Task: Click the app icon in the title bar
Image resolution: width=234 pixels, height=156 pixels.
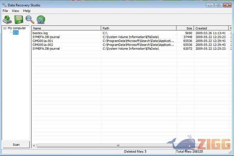Action: (4, 5)
